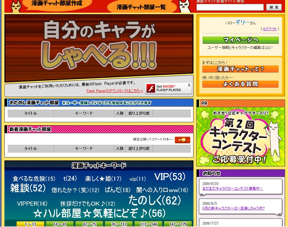Click the Flash Player download link
The image size is (288, 227).
(x=115, y=91)
